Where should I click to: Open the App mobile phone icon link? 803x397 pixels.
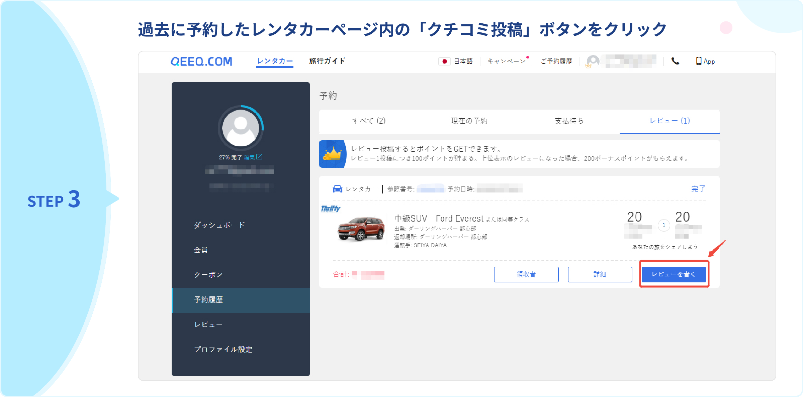click(699, 61)
